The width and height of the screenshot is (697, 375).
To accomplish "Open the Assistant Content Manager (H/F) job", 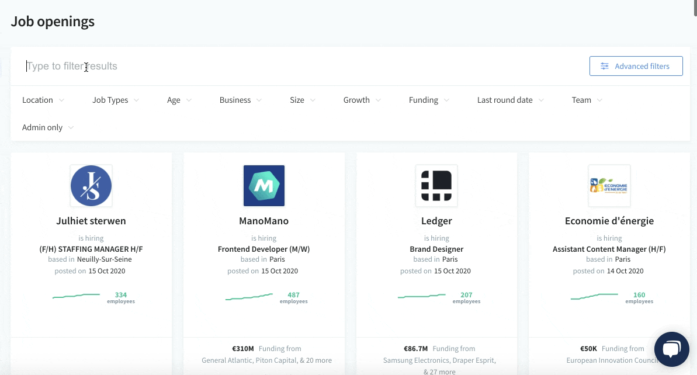I will (609, 249).
